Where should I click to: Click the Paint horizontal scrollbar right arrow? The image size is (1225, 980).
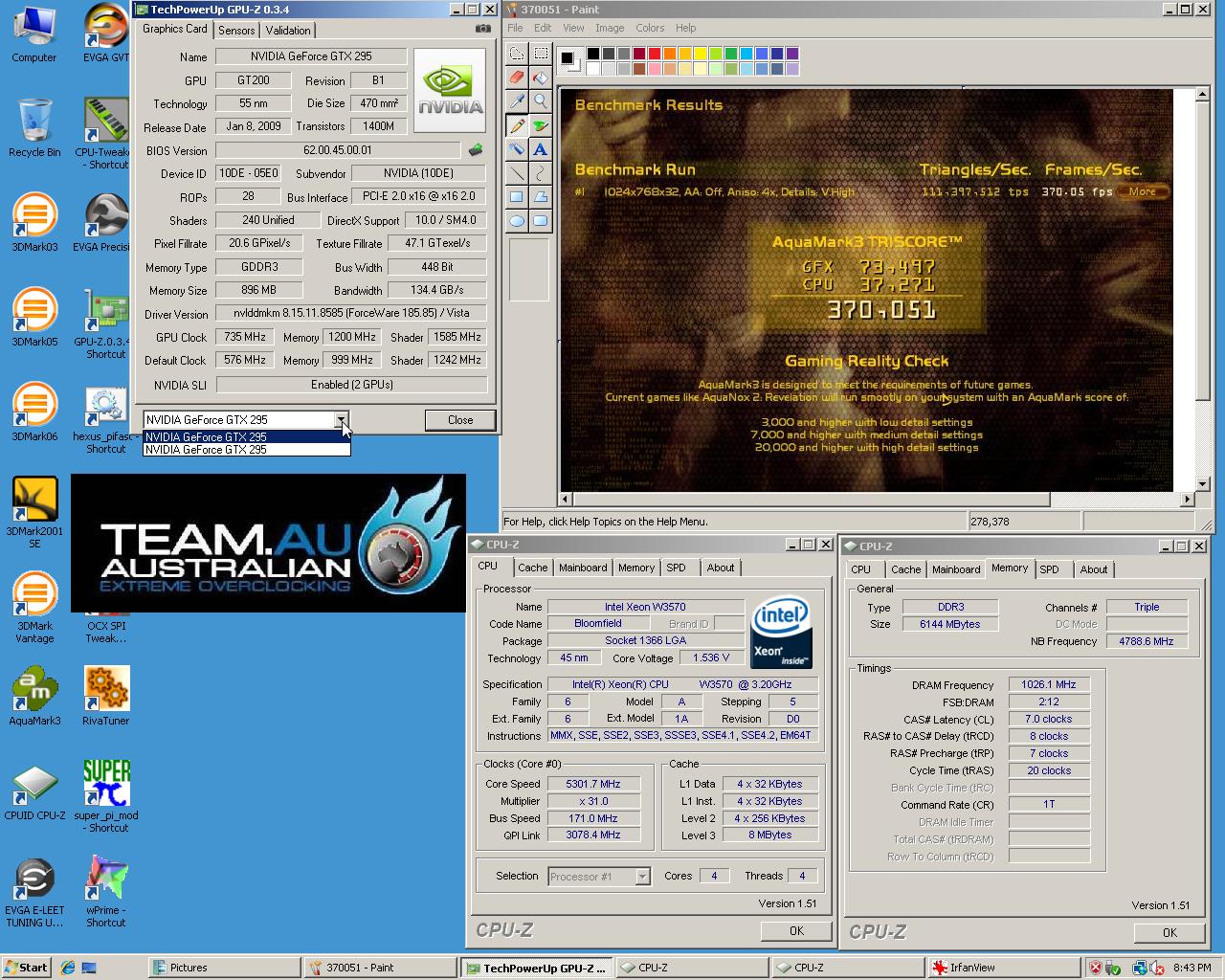(1188, 499)
